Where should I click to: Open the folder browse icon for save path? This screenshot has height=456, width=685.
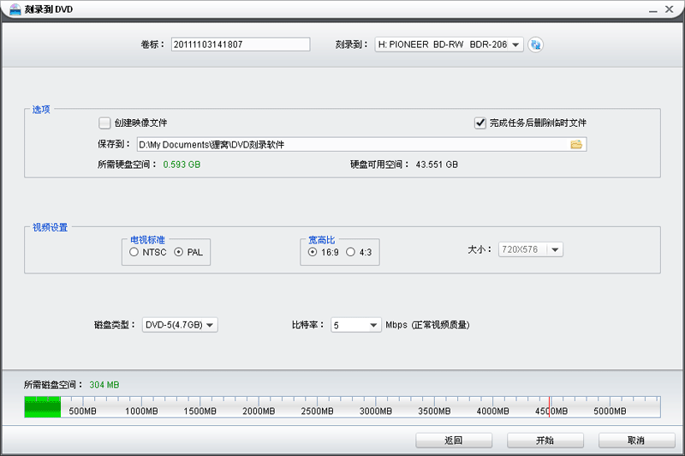pos(576,144)
